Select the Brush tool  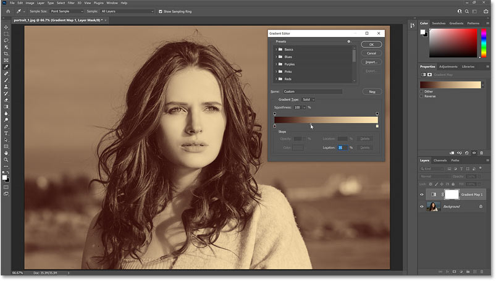click(6, 80)
